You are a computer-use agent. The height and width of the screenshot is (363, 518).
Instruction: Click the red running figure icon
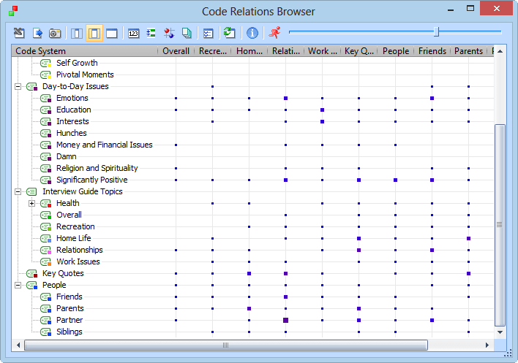[x=274, y=33]
